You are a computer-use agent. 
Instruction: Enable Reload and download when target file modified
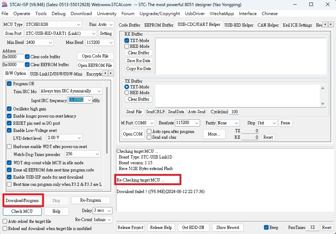(x=5, y=229)
